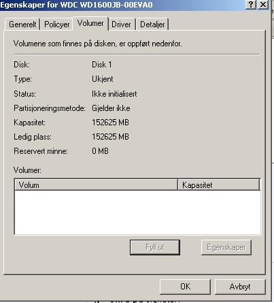Image resolution: width=274 pixels, height=303 pixels.
Task: Click the dialog title bar text
Action: (76, 5)
